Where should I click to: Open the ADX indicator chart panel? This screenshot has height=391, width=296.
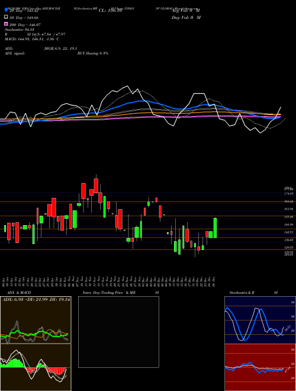pos(36,320)
